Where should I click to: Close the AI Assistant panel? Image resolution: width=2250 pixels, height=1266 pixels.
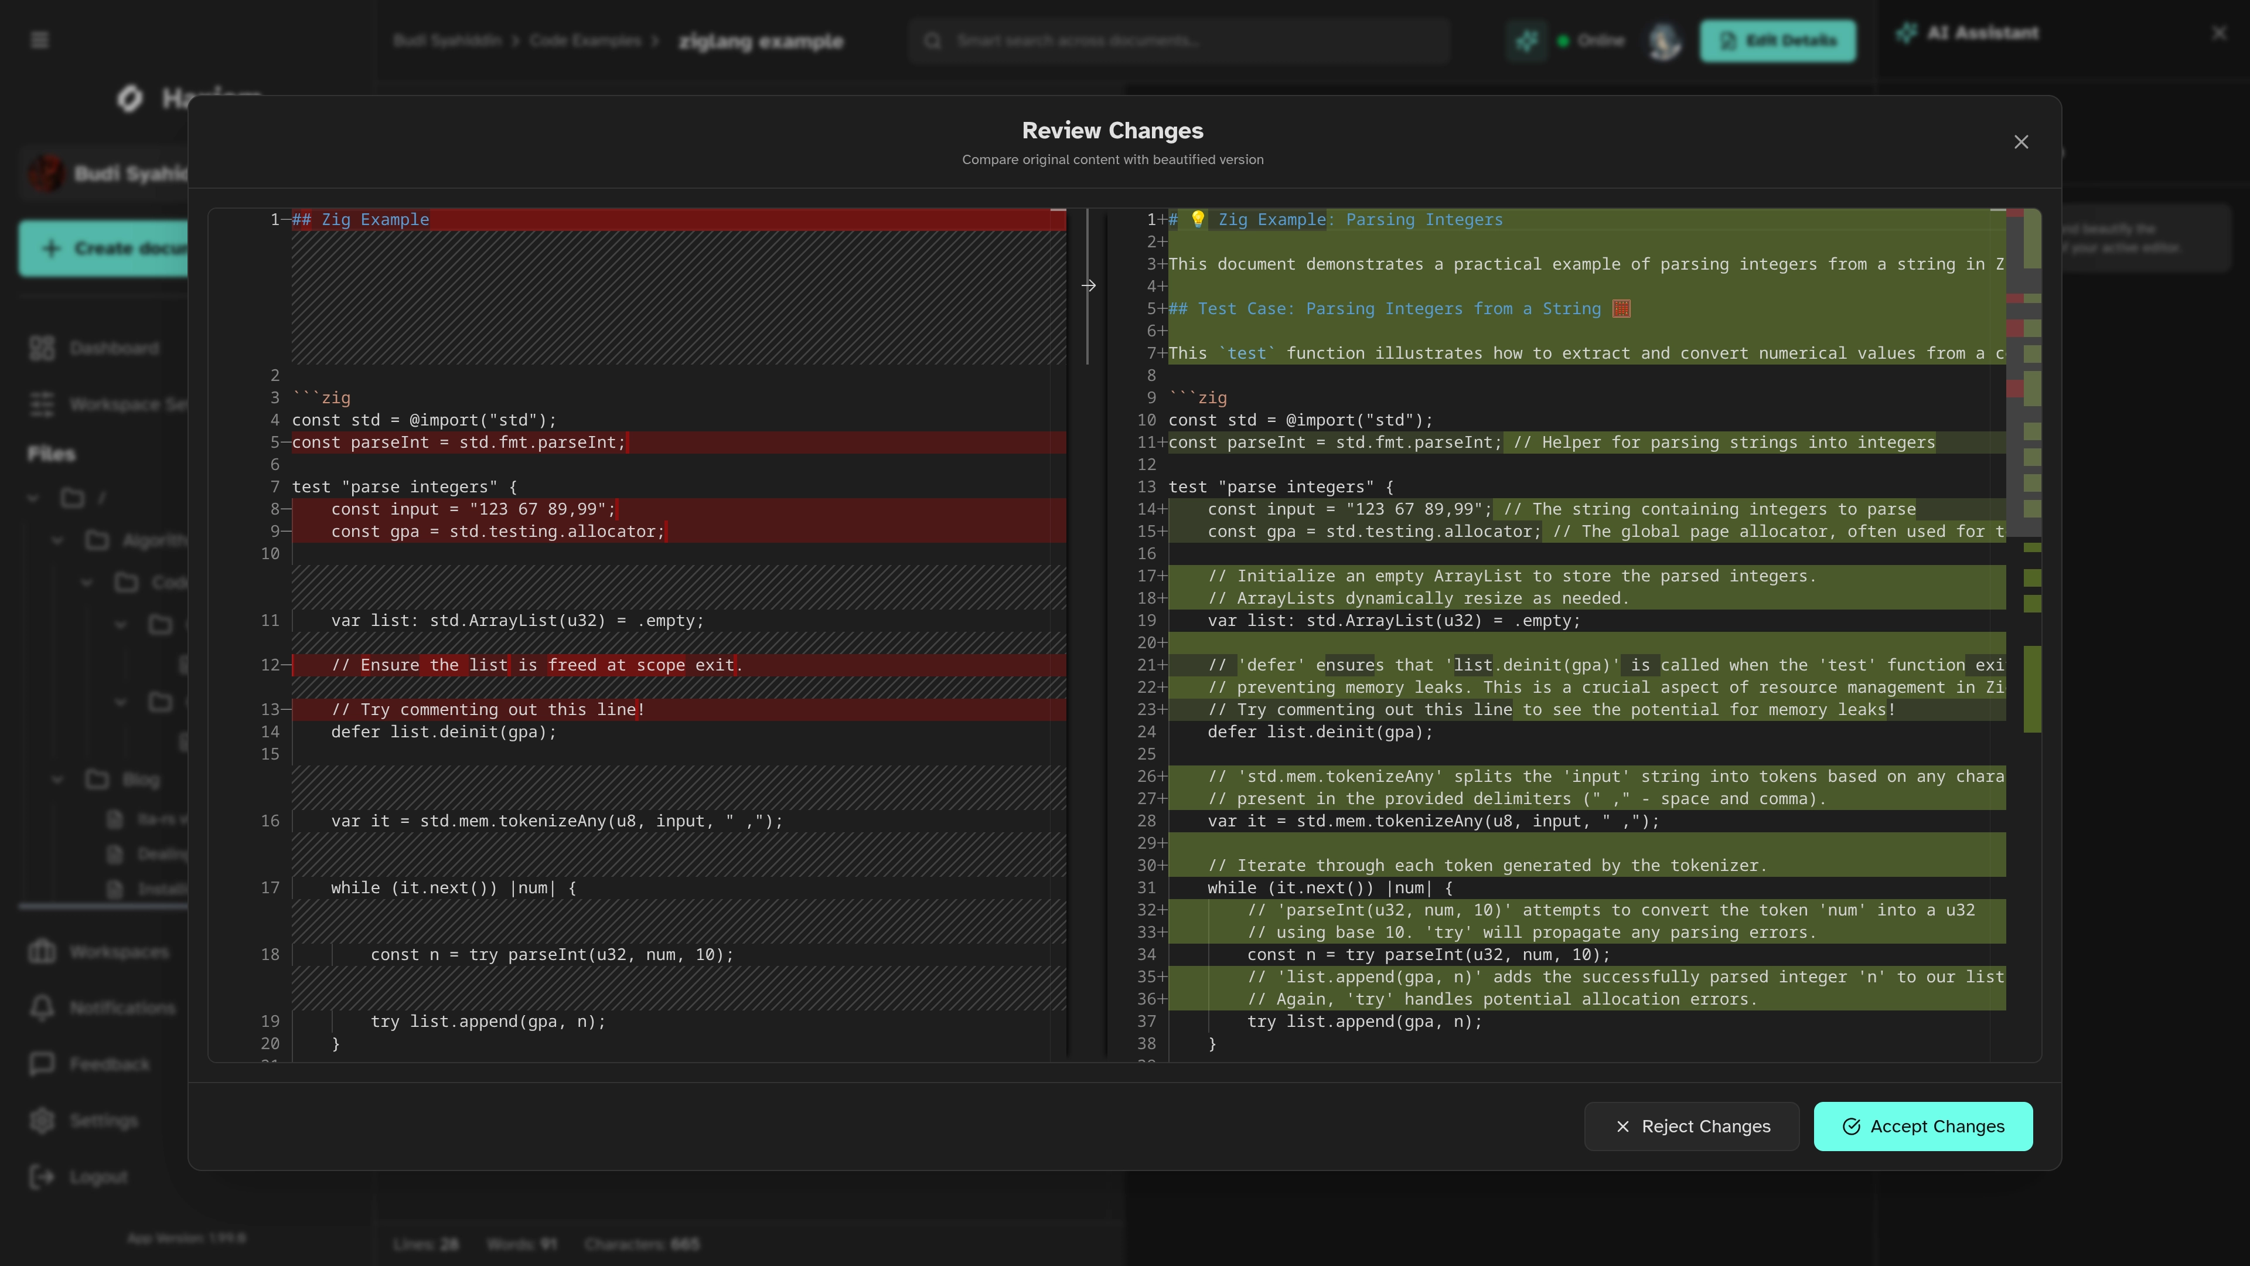[2218, 33]
